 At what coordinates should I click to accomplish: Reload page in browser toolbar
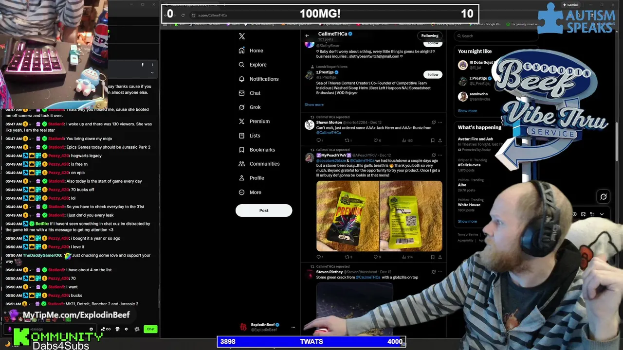[183, 15]
